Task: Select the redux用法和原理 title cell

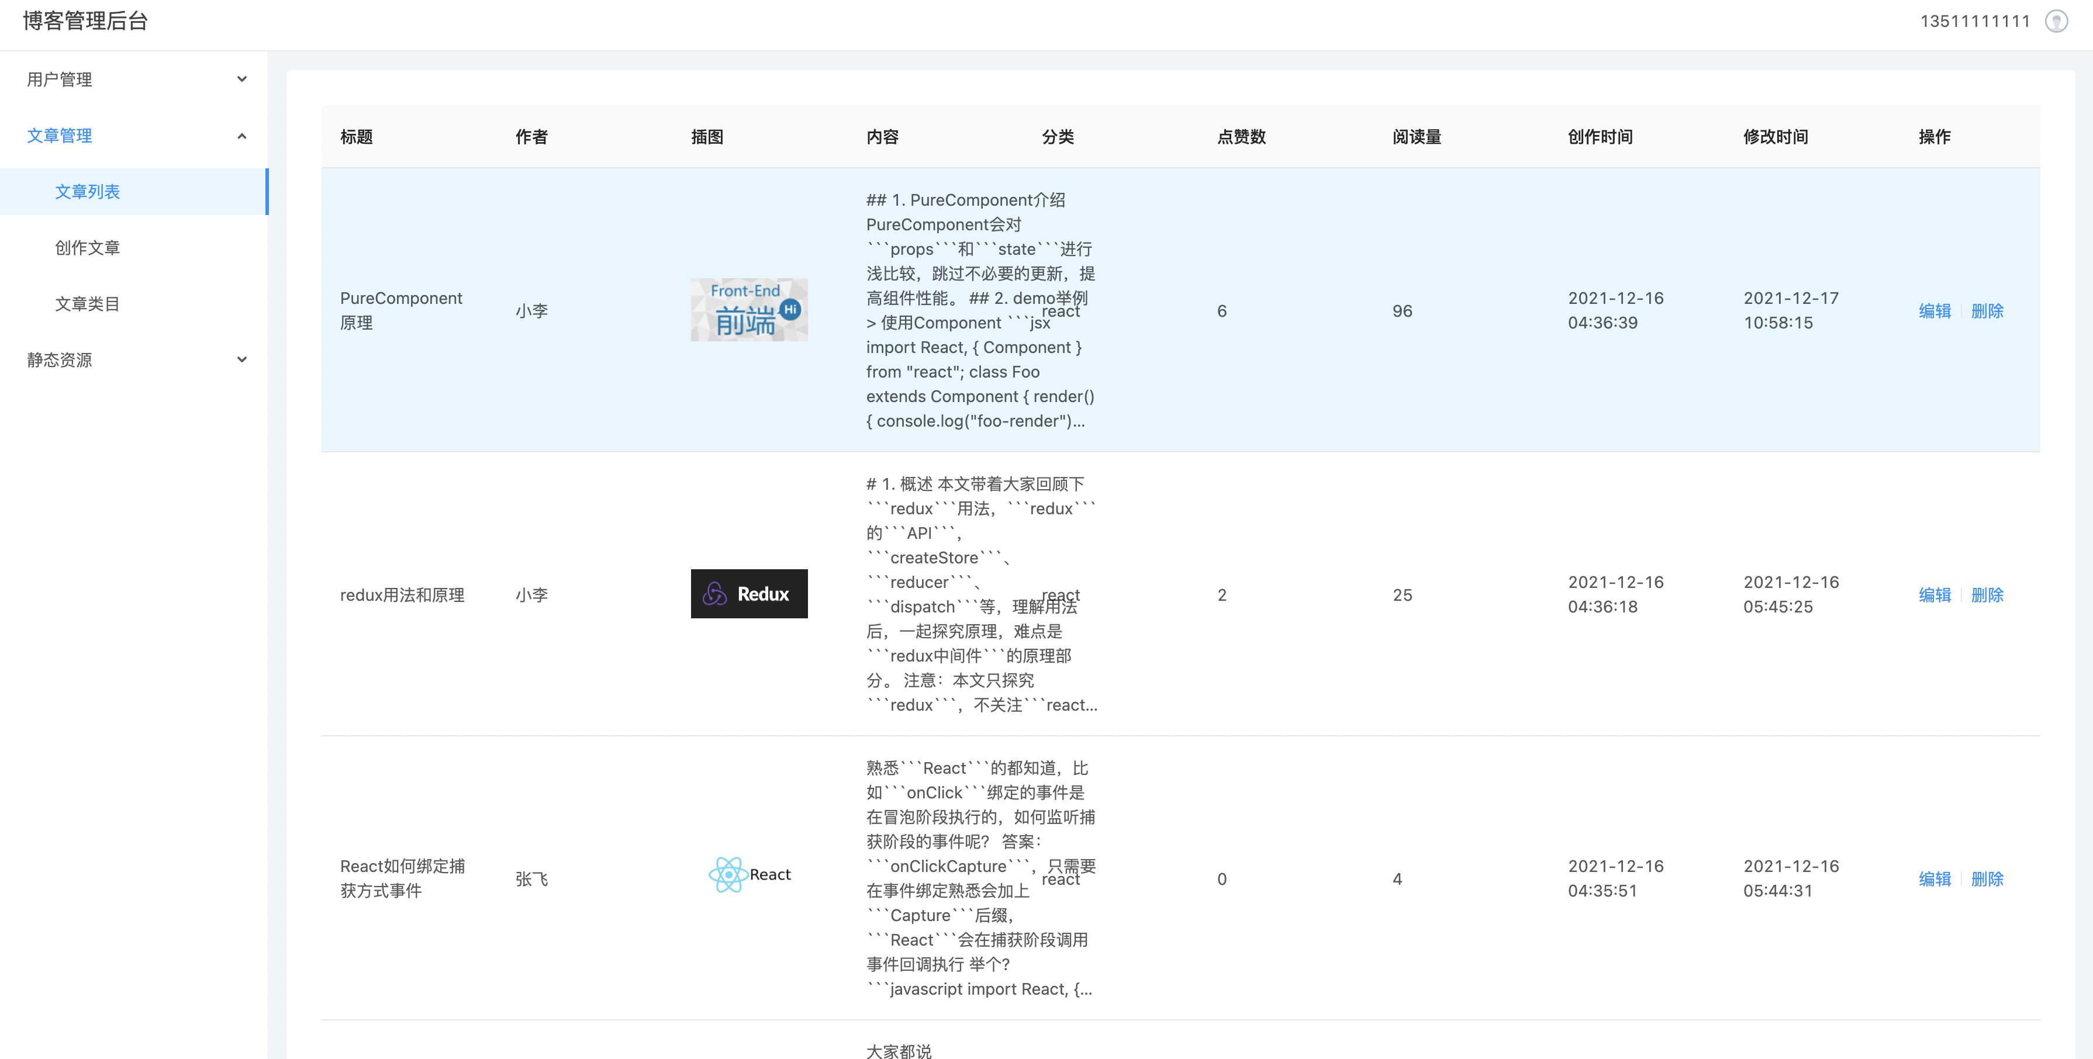Action: pos(402,594)
